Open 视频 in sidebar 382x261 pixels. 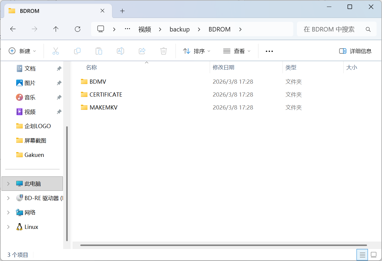click(30, 112)
